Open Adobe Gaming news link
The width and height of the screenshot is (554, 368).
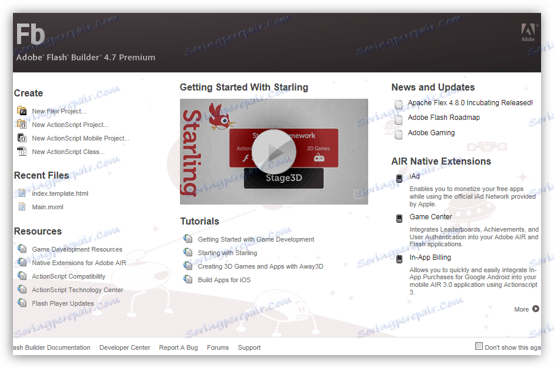(431, 133)
